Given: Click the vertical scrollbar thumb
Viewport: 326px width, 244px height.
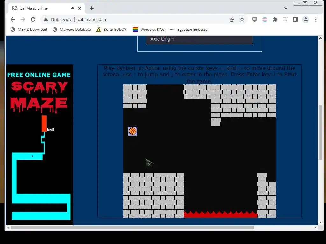Looking at the screenshot, I should tap(320, 132).
